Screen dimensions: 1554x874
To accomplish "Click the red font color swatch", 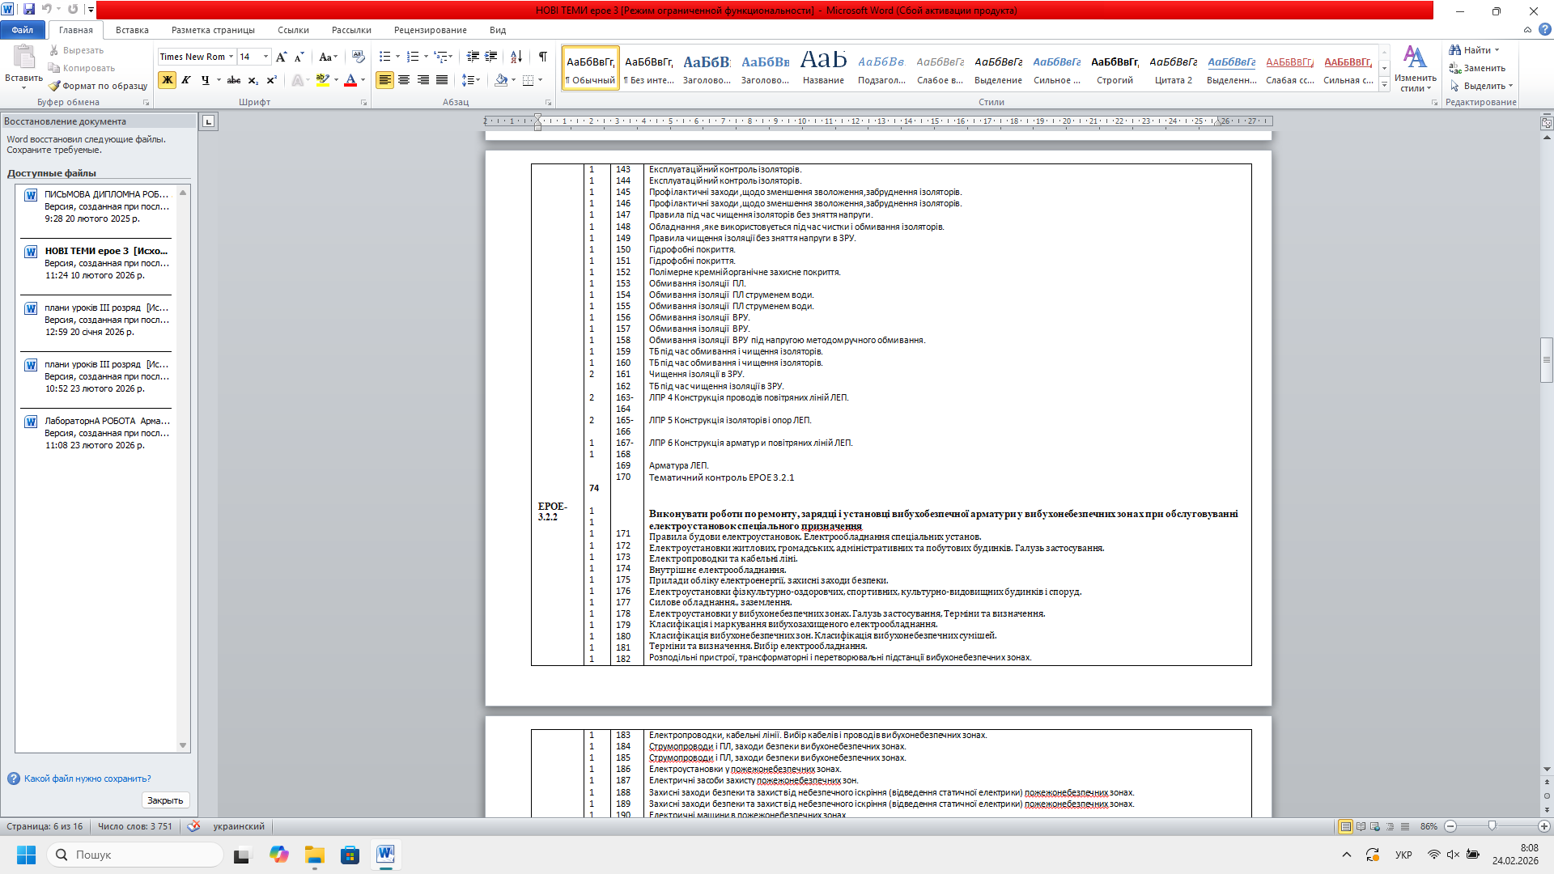I will click(350, 80).
